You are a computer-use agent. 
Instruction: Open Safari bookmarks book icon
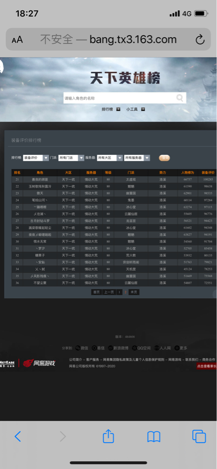[x=154, y=437]
